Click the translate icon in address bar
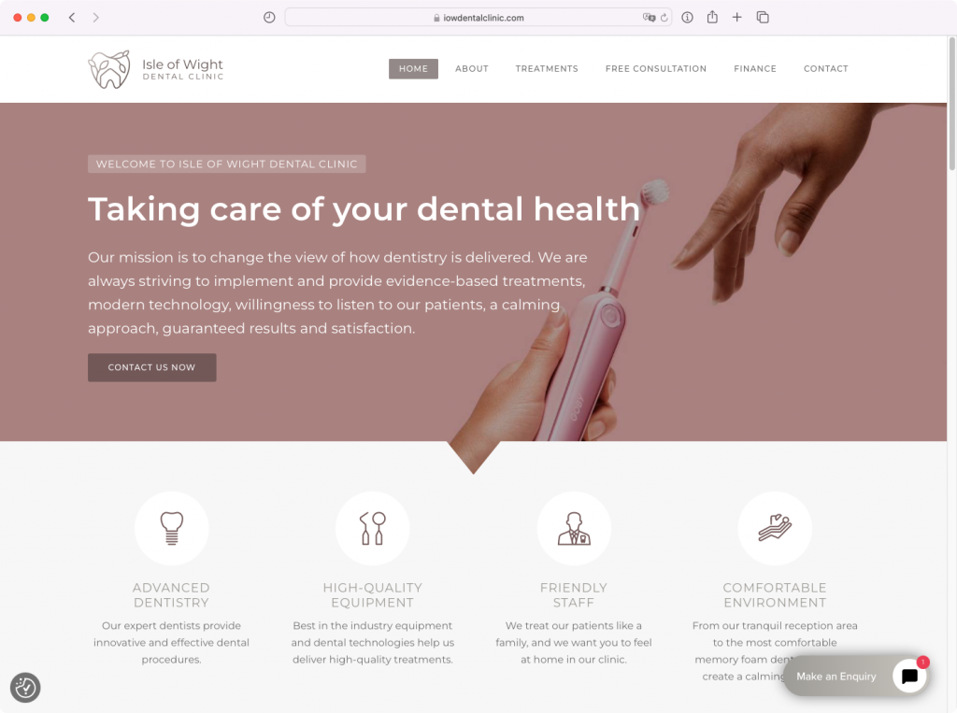 tap(649, 18)
